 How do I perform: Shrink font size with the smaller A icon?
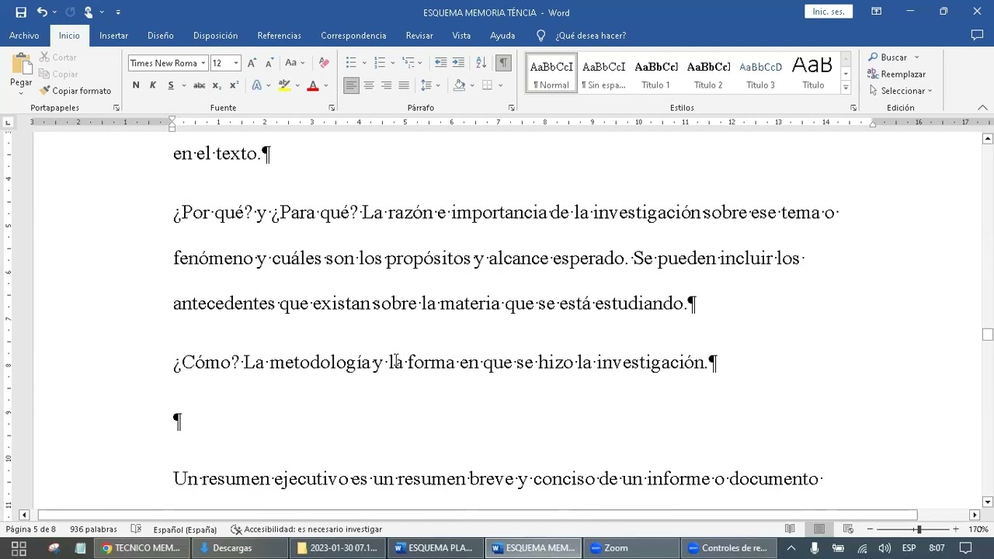(x=269, y=63)
